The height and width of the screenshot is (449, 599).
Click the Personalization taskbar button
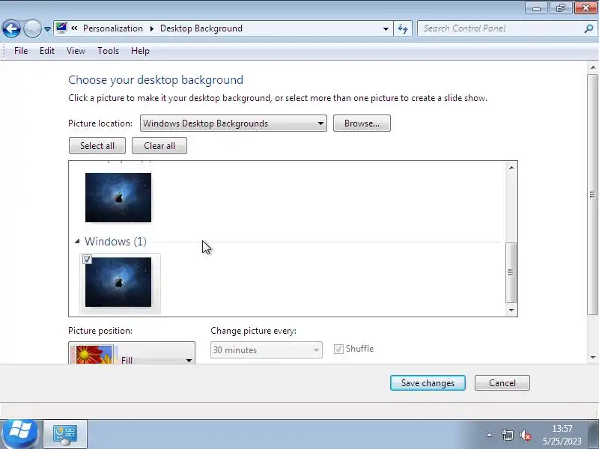coord(65,434)
